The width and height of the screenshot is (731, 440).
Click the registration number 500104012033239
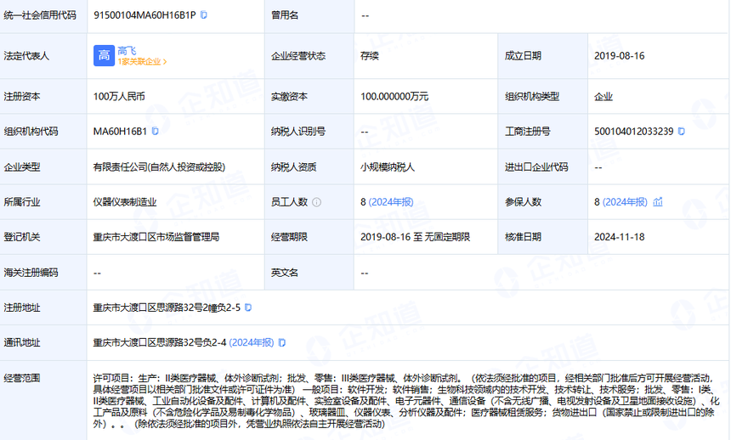[x=634, y=132]
